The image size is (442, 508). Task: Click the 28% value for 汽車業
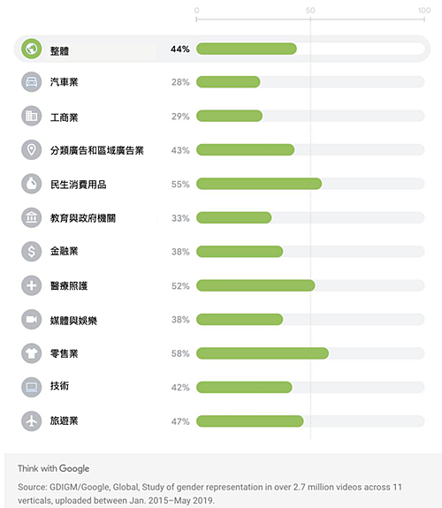(x=180, y=82)
